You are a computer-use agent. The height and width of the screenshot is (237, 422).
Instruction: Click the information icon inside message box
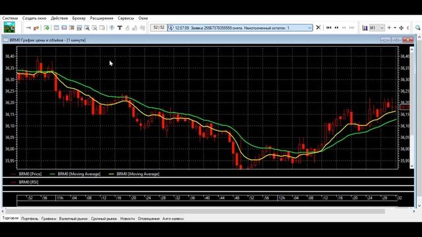[171, 28]
